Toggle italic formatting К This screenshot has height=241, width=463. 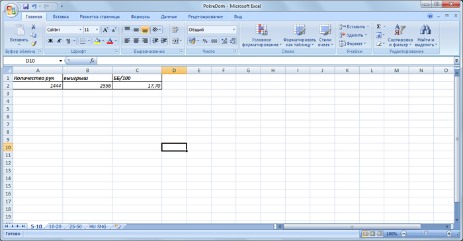pyautogui.click(x=60, y=41)
